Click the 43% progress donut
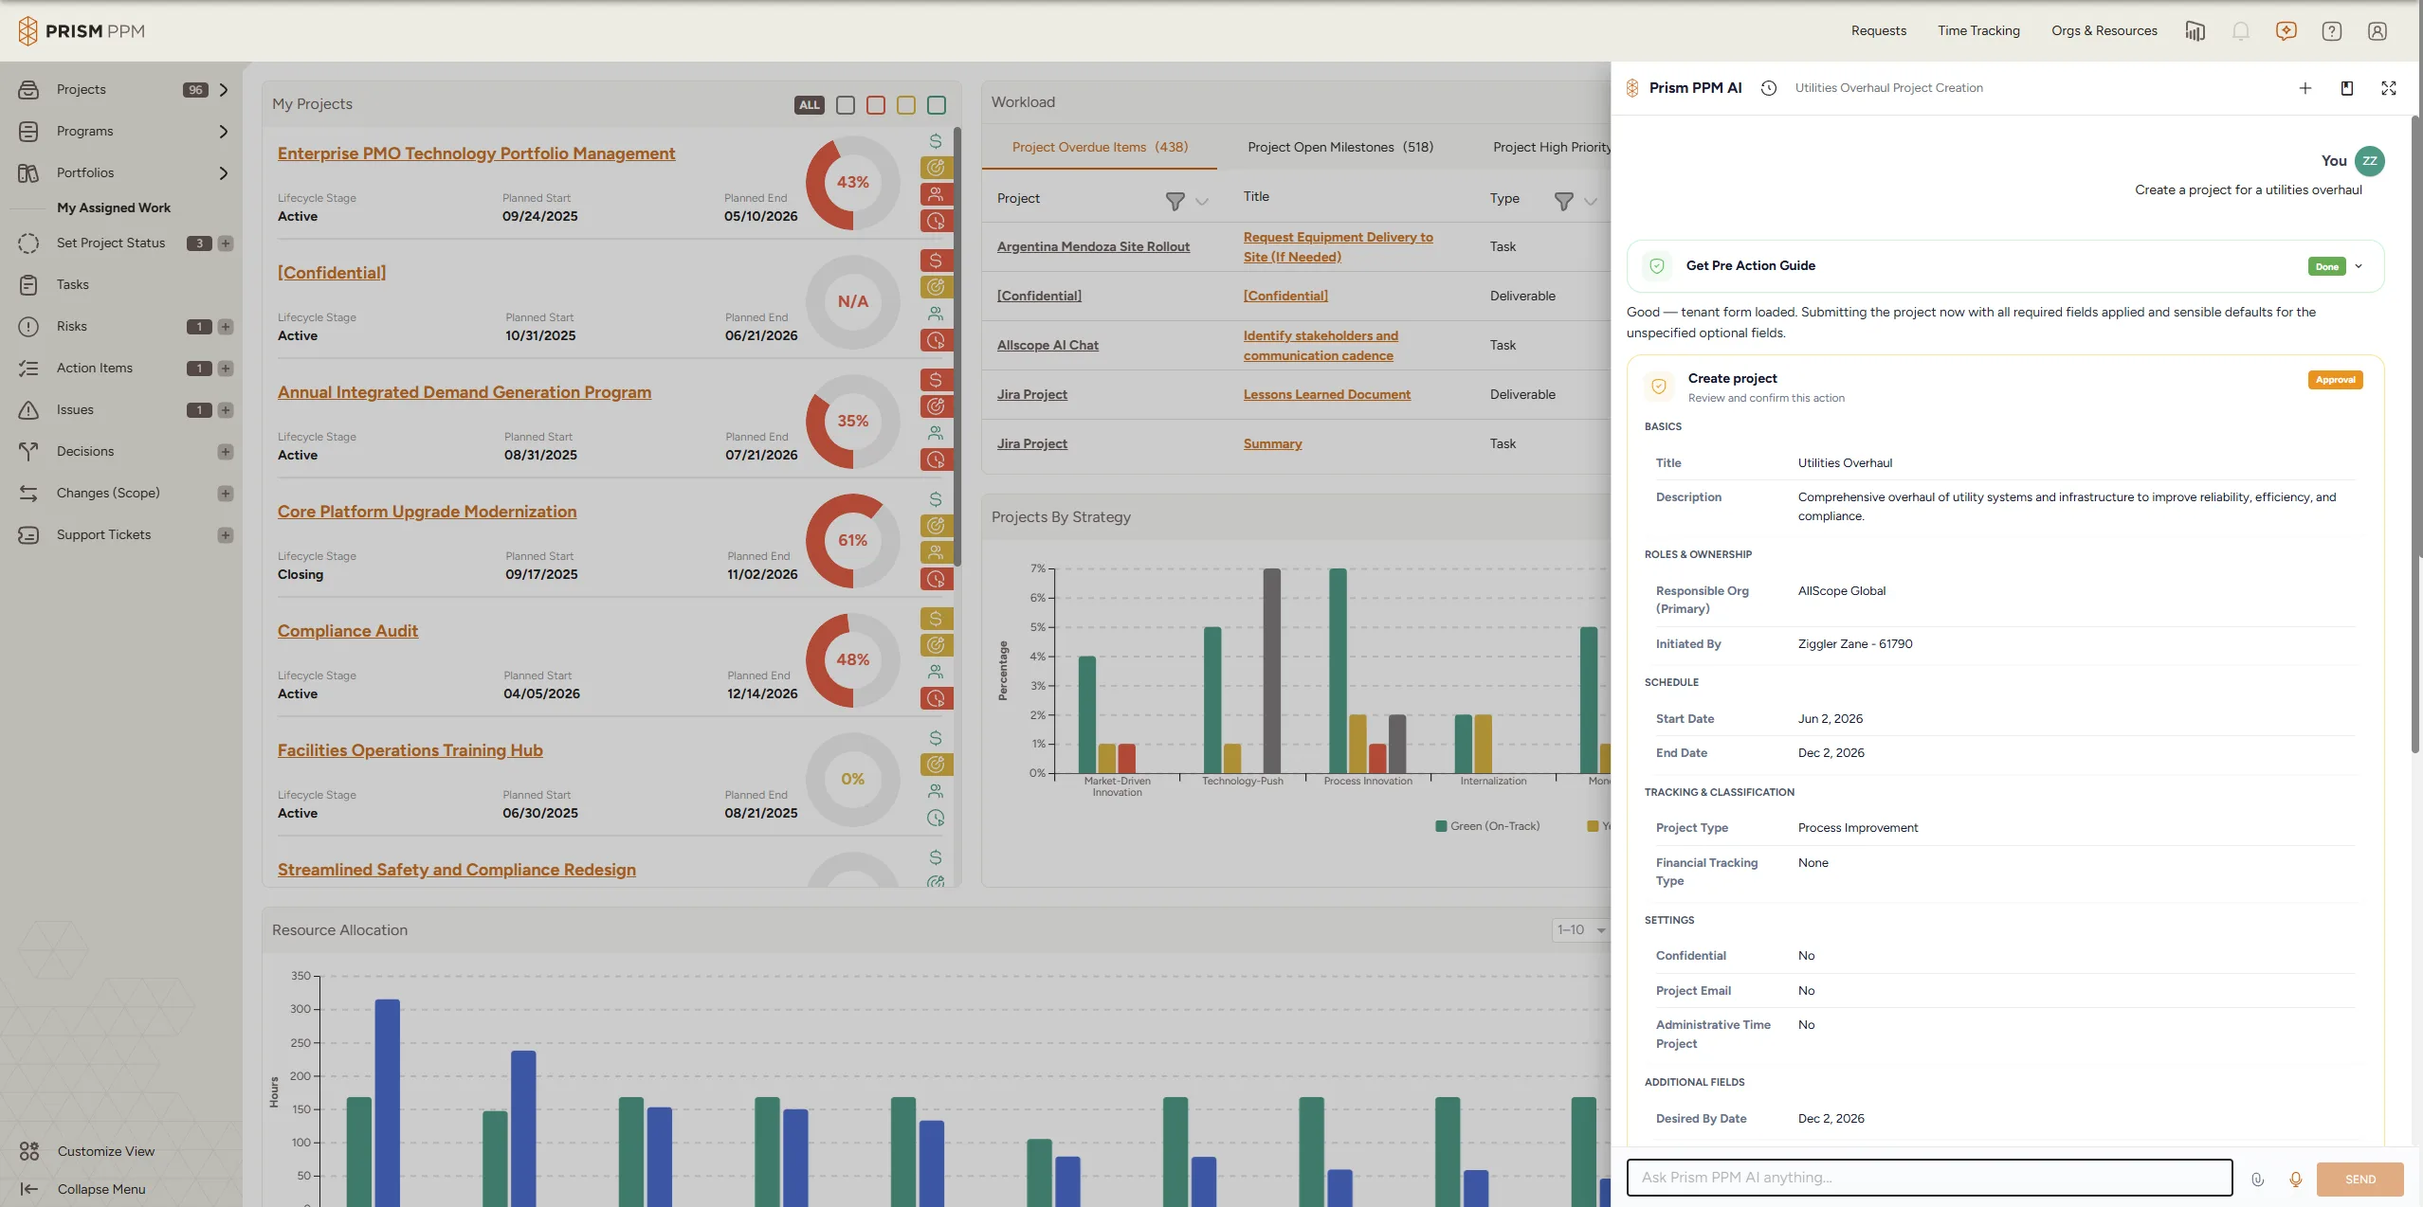This screenshot has width=2423, height=1207. tap(852, 183)
